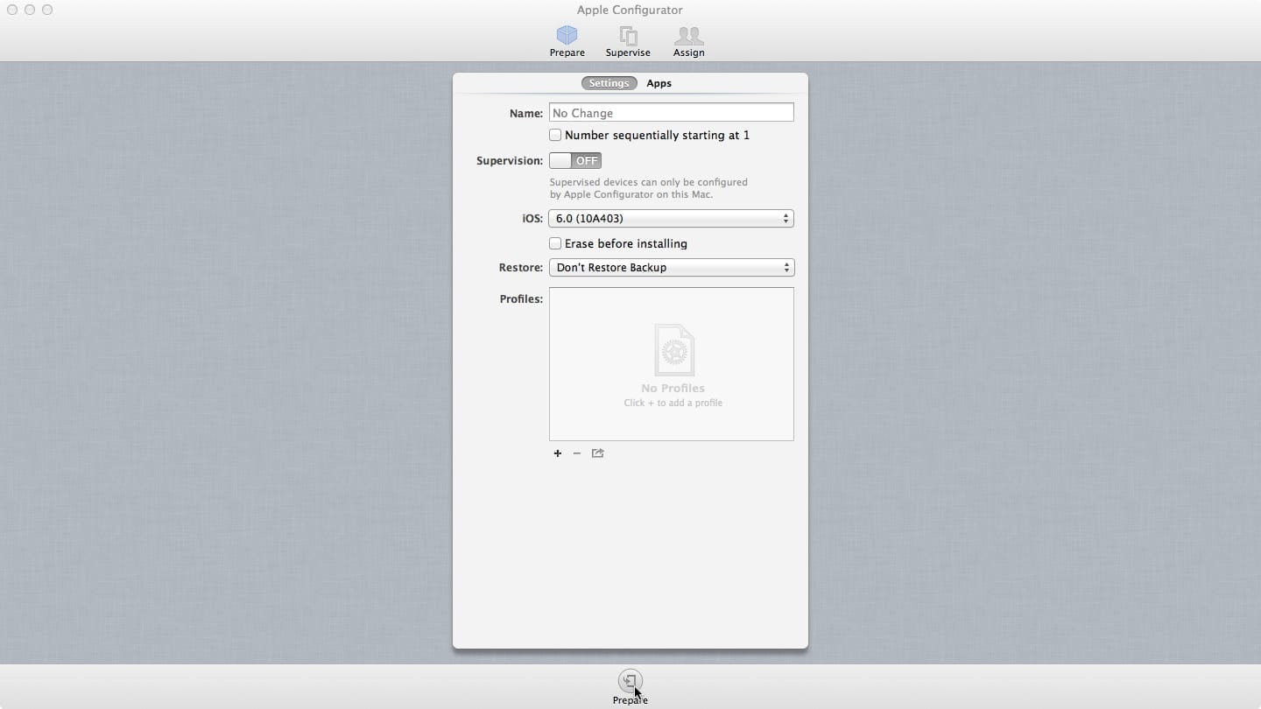
Task: Open the iOS version dropdown
Action: 672,218
